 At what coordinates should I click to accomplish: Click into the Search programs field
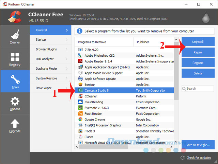point(198,89)
